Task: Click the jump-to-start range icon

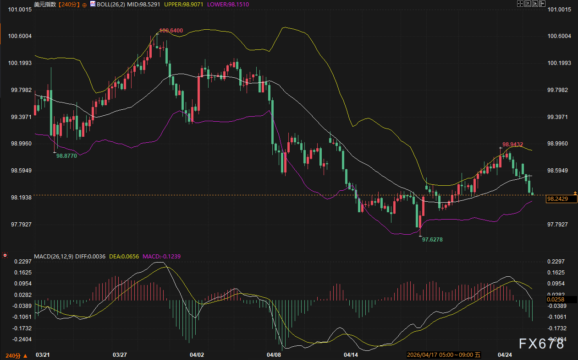Action: tap(528, 4)
